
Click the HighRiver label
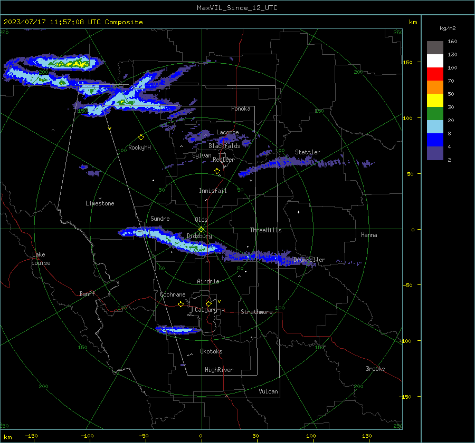(219, 370)
